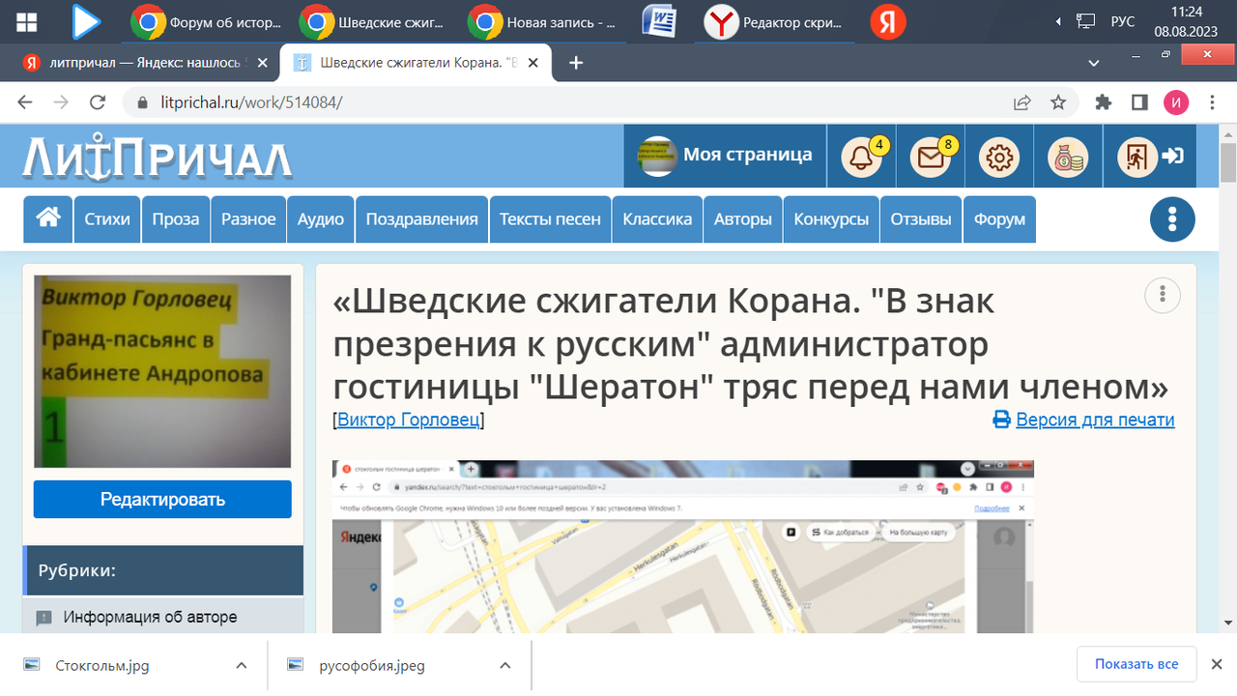Screen dimensions: 1237x696
Task: Open notifications via the bell icon showing 4
Action: [x=861, y=156]
